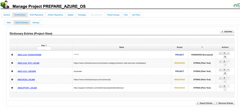The image size is (240, 108).
Task: Click the midvisioncloud.com/community URL value
Action: click(92, 80)
